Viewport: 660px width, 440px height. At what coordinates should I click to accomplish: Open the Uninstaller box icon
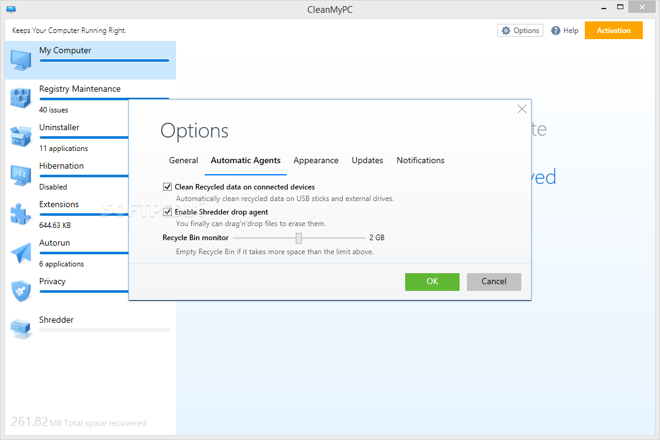pos(21,137)
